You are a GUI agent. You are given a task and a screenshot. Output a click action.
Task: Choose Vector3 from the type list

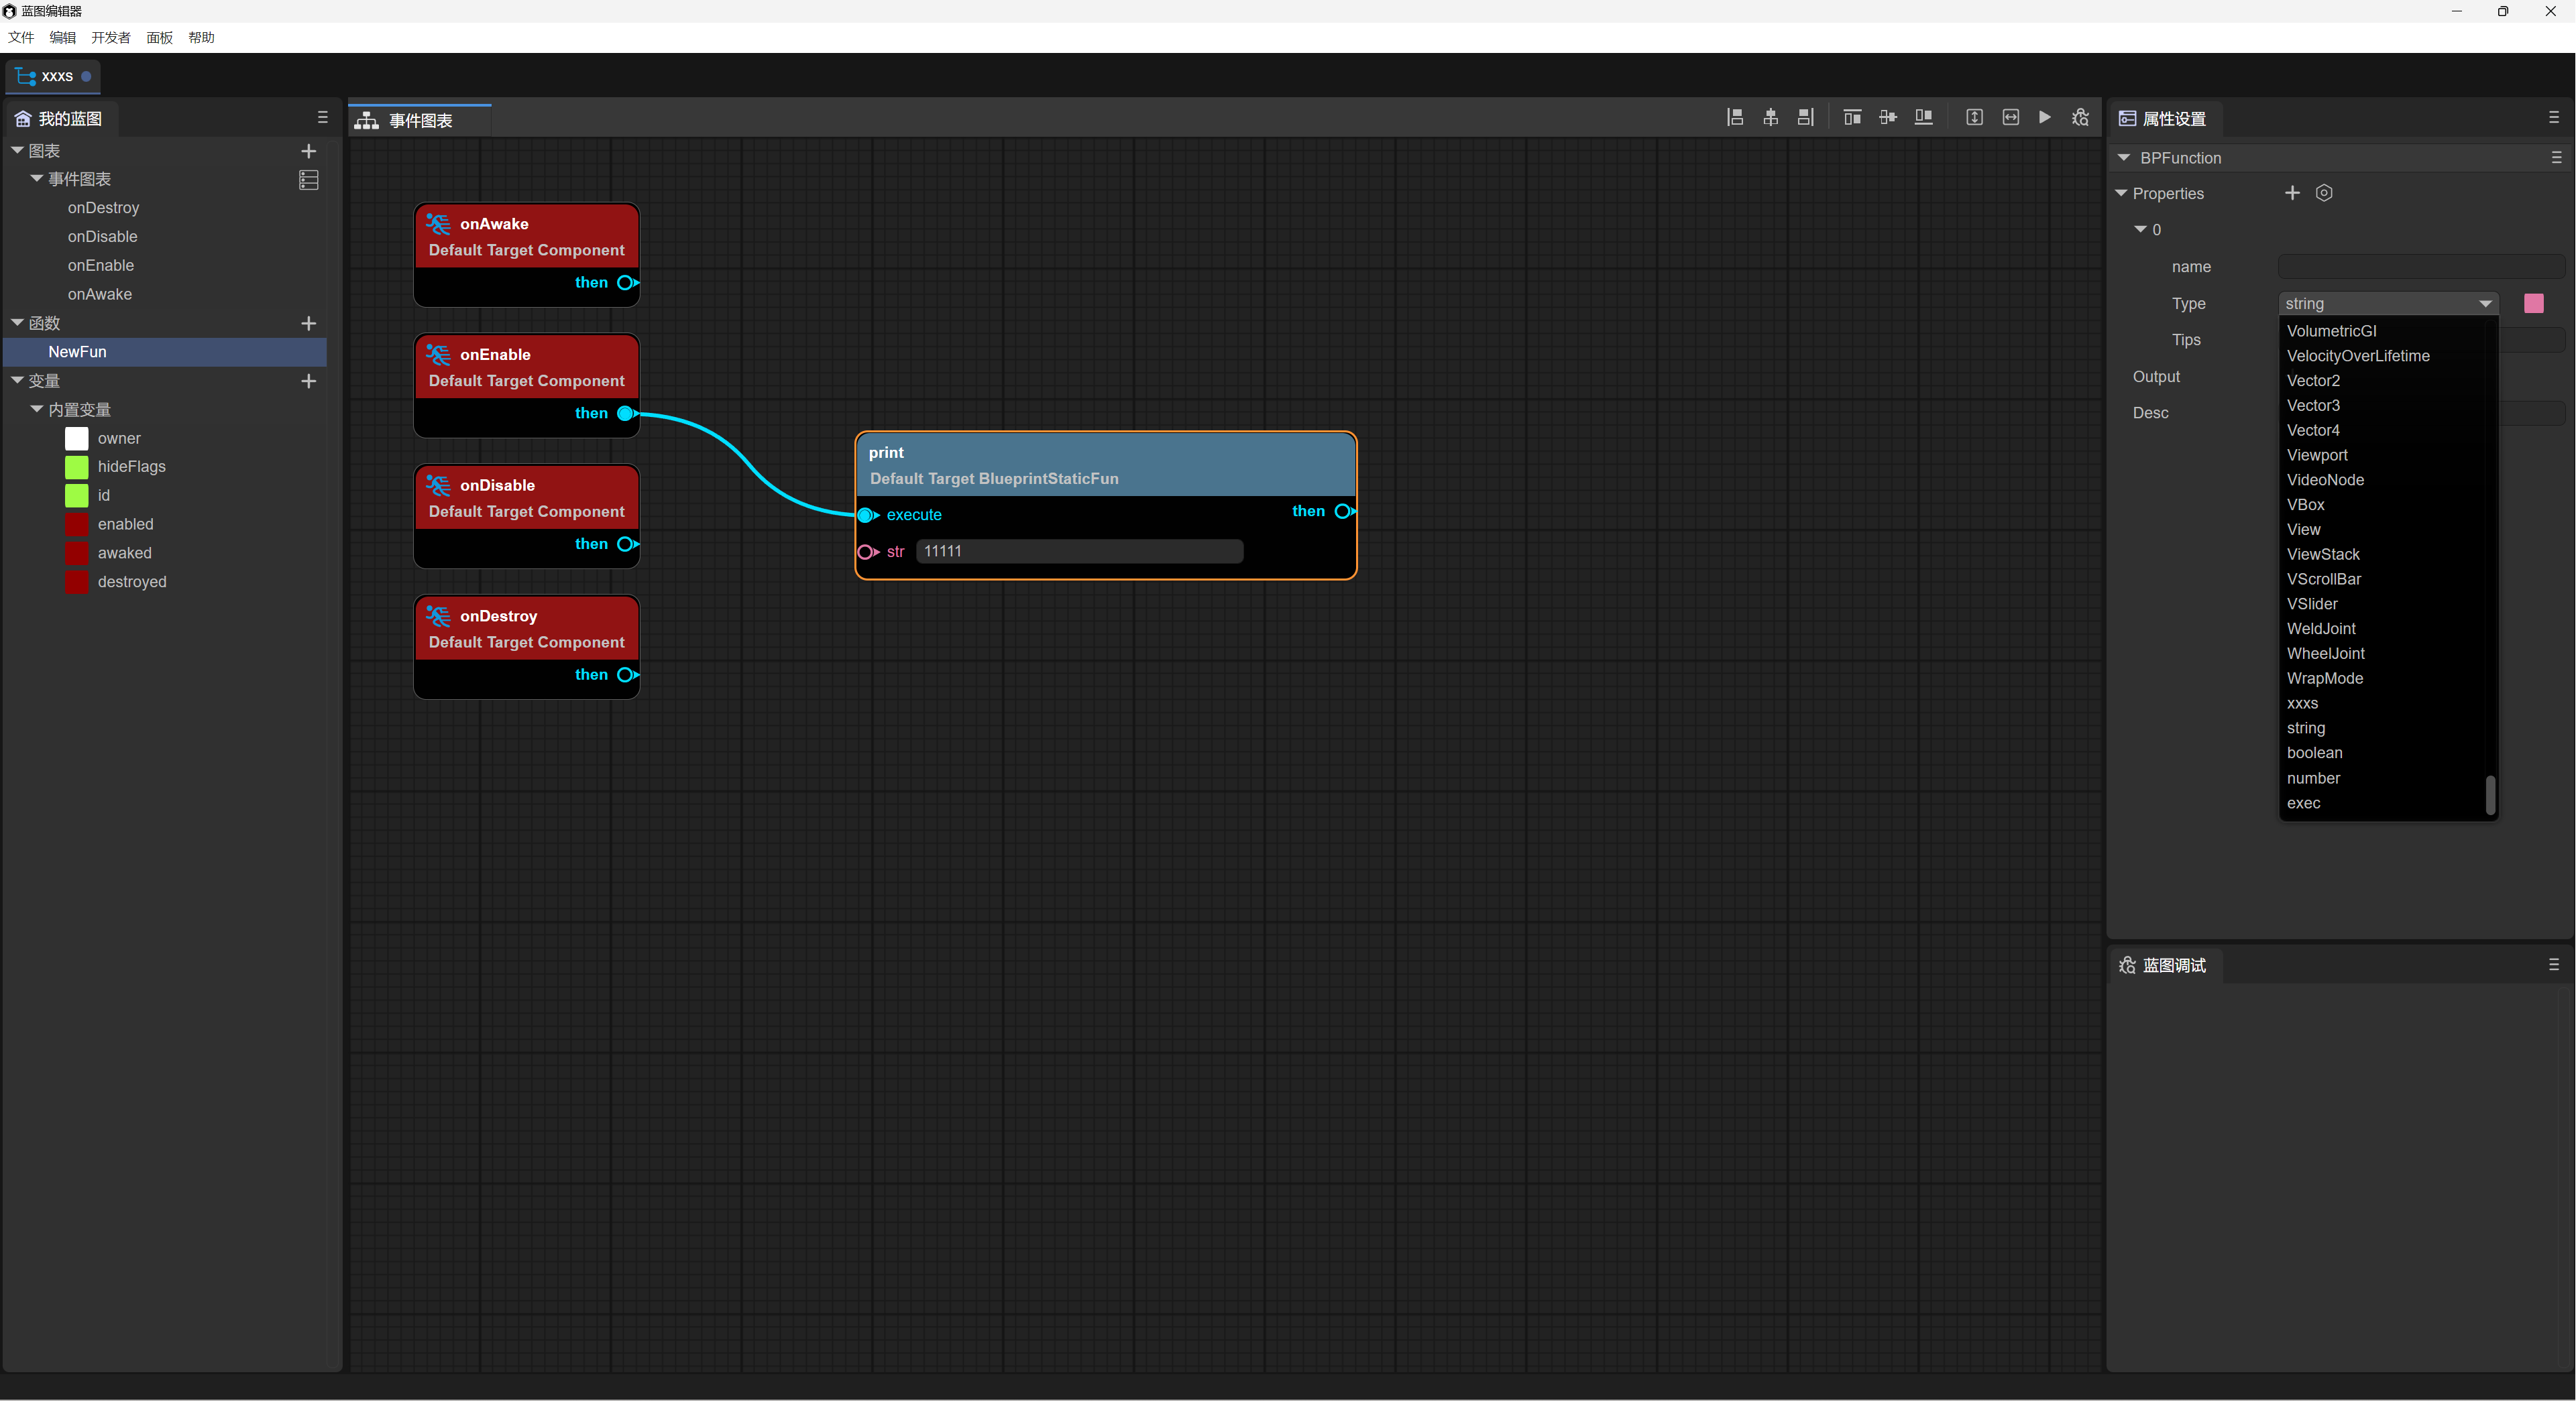pyautogui.click(x=2313, y=406)
